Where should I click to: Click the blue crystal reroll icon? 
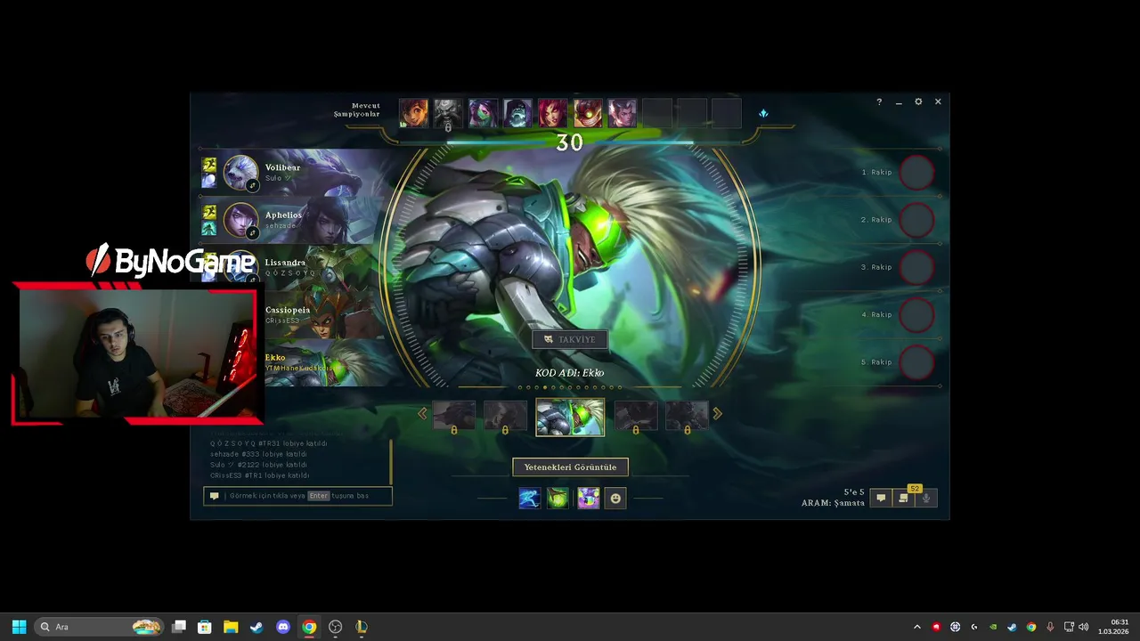point(763,113)
